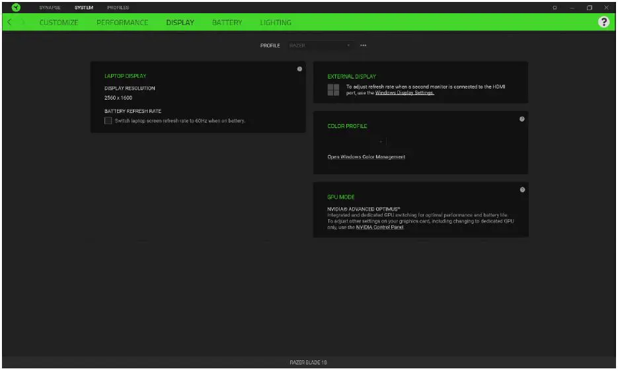Open the Synapse tab
Viewport: 618px width, 371px height.
pos(50,7)
